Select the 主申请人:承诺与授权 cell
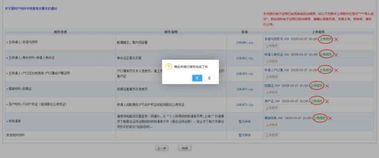This screenshot has height=158, width=379. pyautogui.click(x=60, y=42)
